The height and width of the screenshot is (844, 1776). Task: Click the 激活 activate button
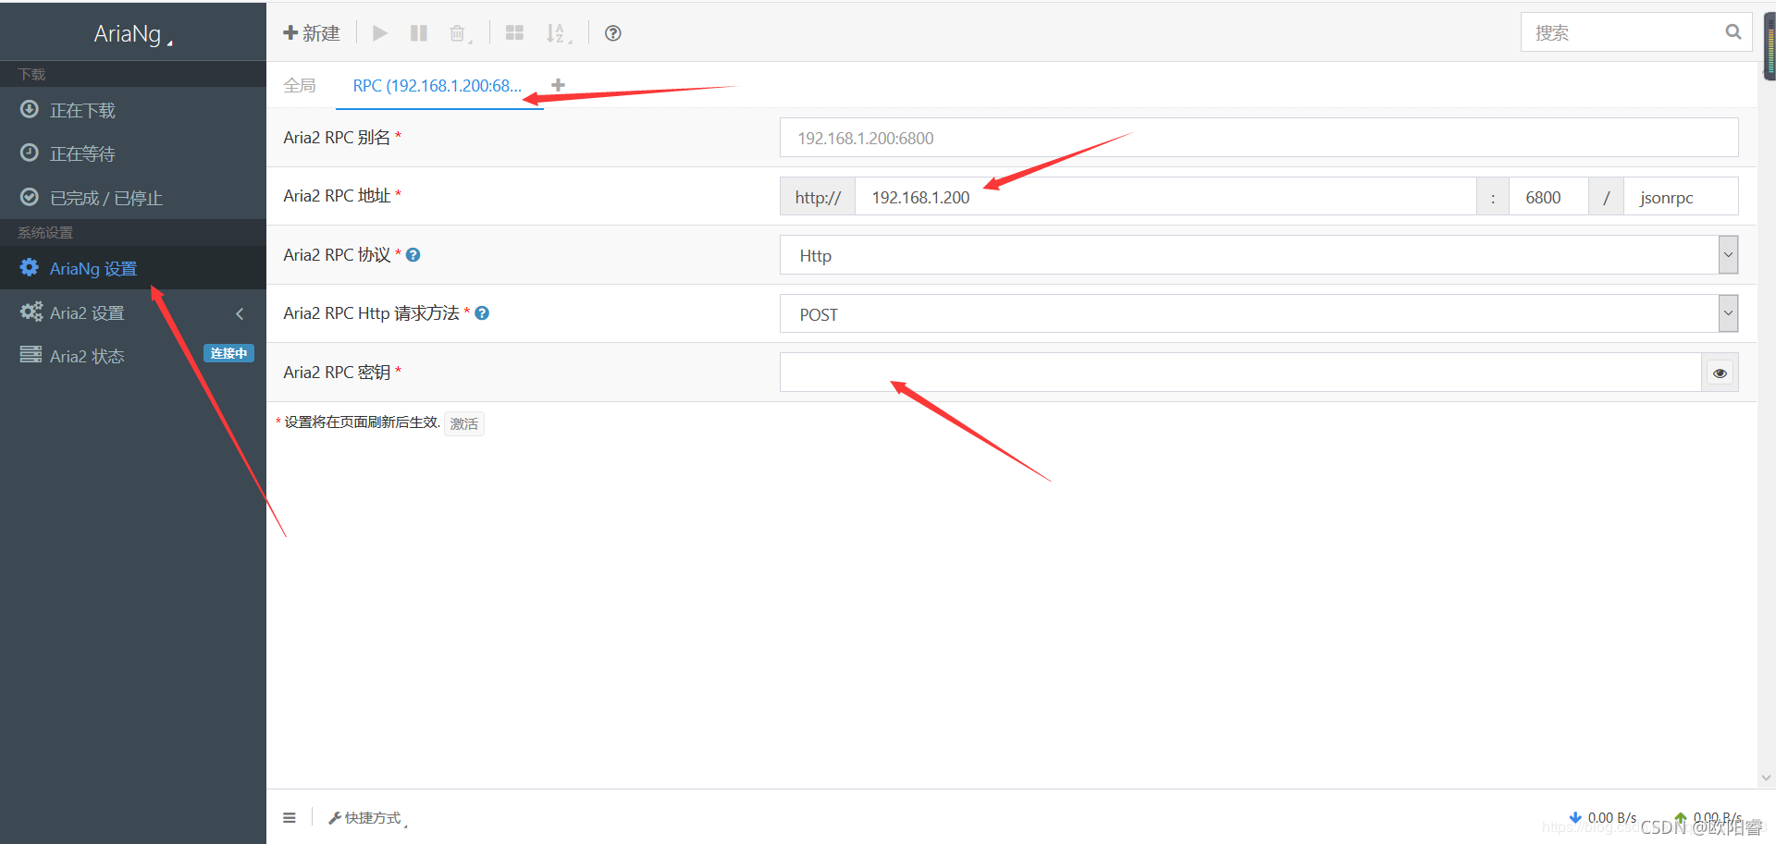coord(464,423)
